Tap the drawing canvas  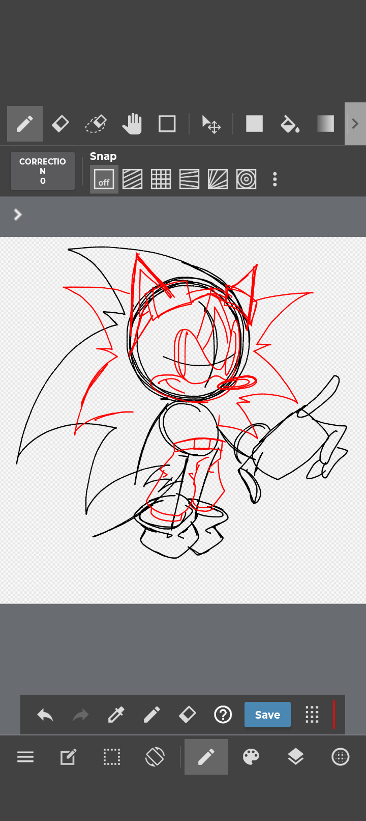(183, 420)
